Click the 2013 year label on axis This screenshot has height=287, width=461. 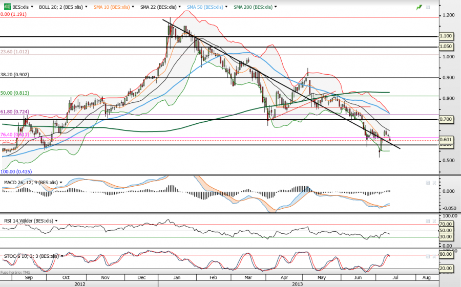tap(298, 284)
